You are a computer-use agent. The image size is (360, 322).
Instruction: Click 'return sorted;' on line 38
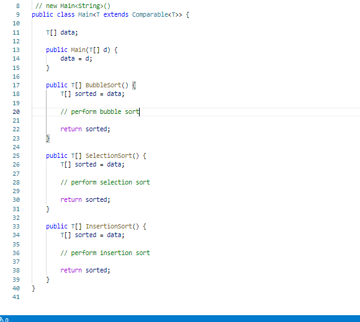point(85,270)
